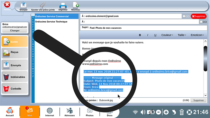
Task: Send the email with Envoyer icon
Action: click(x=24, y=6)
